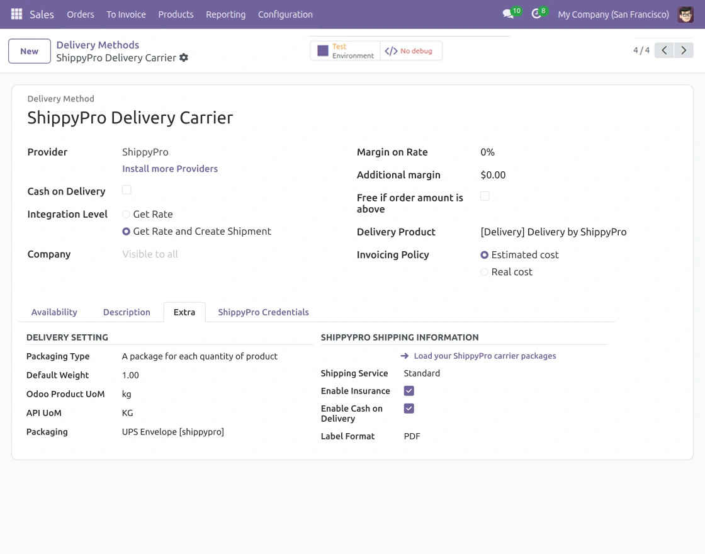705x554 pixels.
Task: Open the user avatar menu
Action: [x=685, y=14]
